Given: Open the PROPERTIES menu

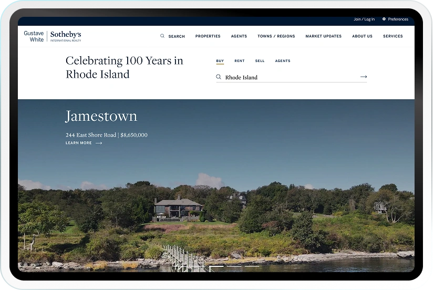Looking at the screenshot, I should pos(208,36).
